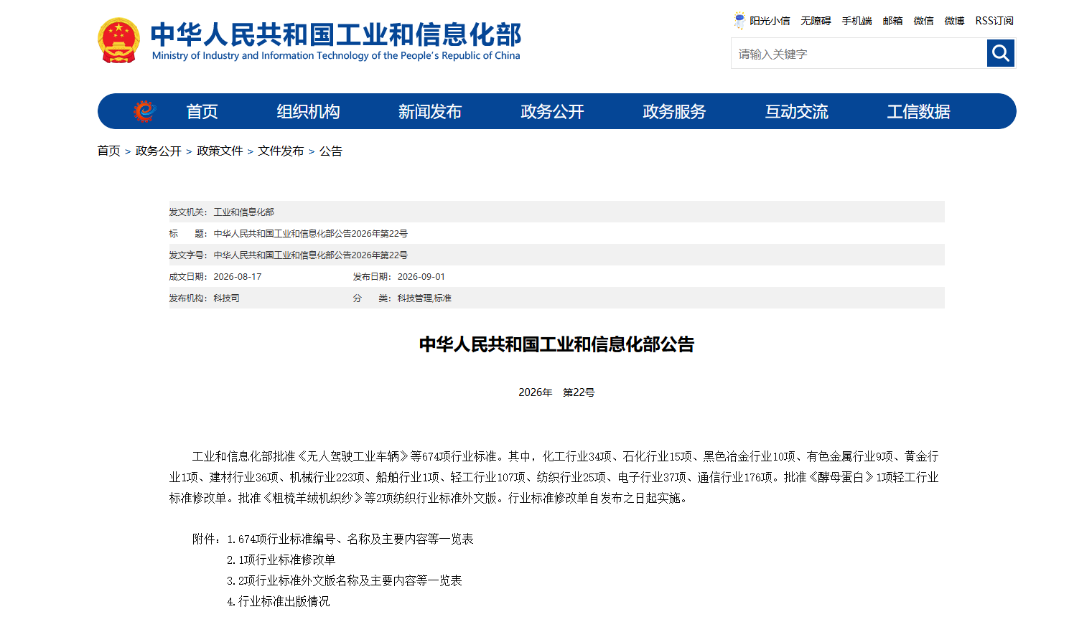Click the 发文机关 value 工业和信息化部

tap(243, 212)
